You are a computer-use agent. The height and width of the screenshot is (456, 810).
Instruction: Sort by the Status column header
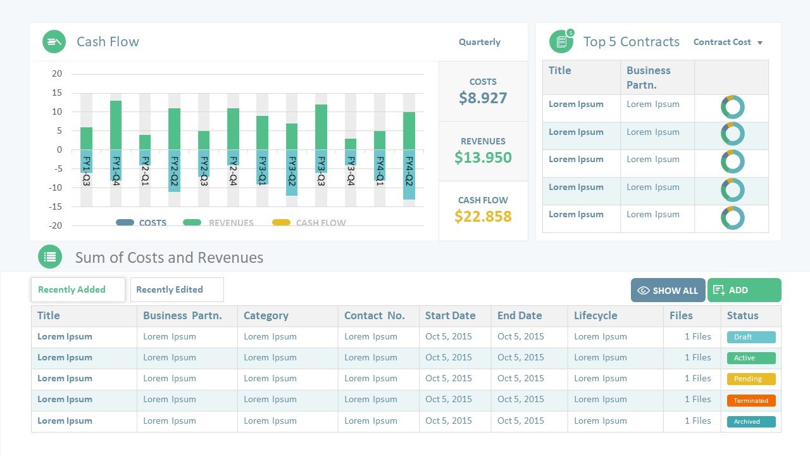point(751,315)
